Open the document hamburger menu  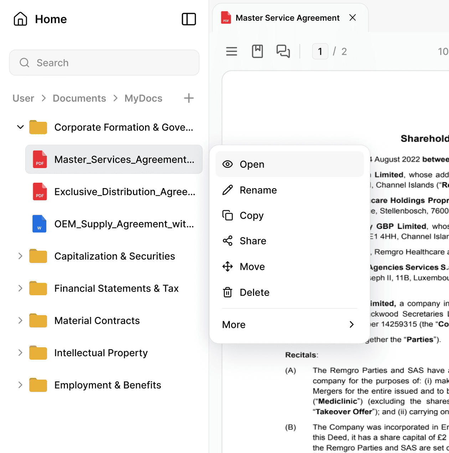click(x=231, y=51)
